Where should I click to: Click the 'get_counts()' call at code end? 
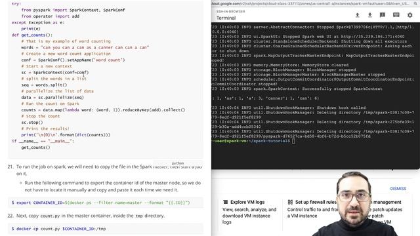tap(35, 147)
